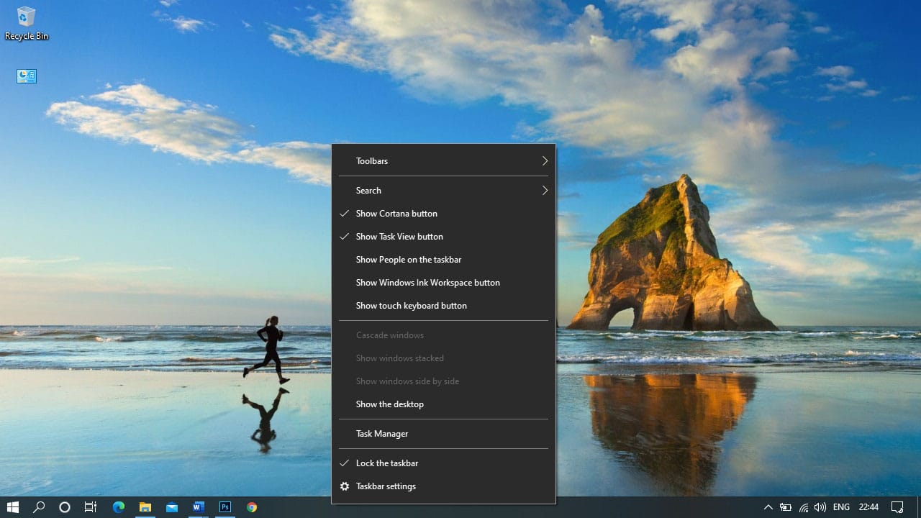The image size is (921, 518).
Task: Toggle Lock the taskbar option
Action: [x=387, y=463]
